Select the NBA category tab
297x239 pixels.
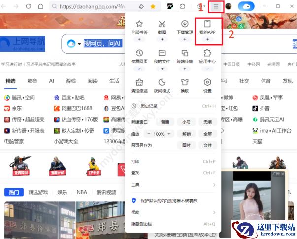point(82,192)
